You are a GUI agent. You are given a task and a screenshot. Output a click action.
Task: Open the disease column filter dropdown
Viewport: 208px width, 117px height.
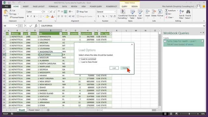22,34
